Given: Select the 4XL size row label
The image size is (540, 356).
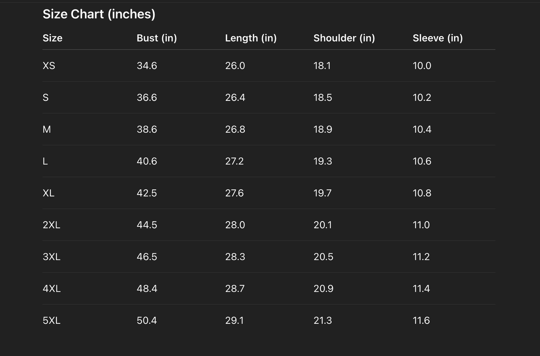Looking at the screenshot, I should (x=52, y=289).
